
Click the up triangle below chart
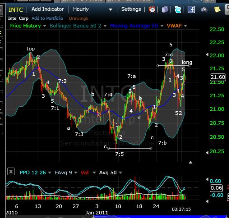click(x=190, y=162)
